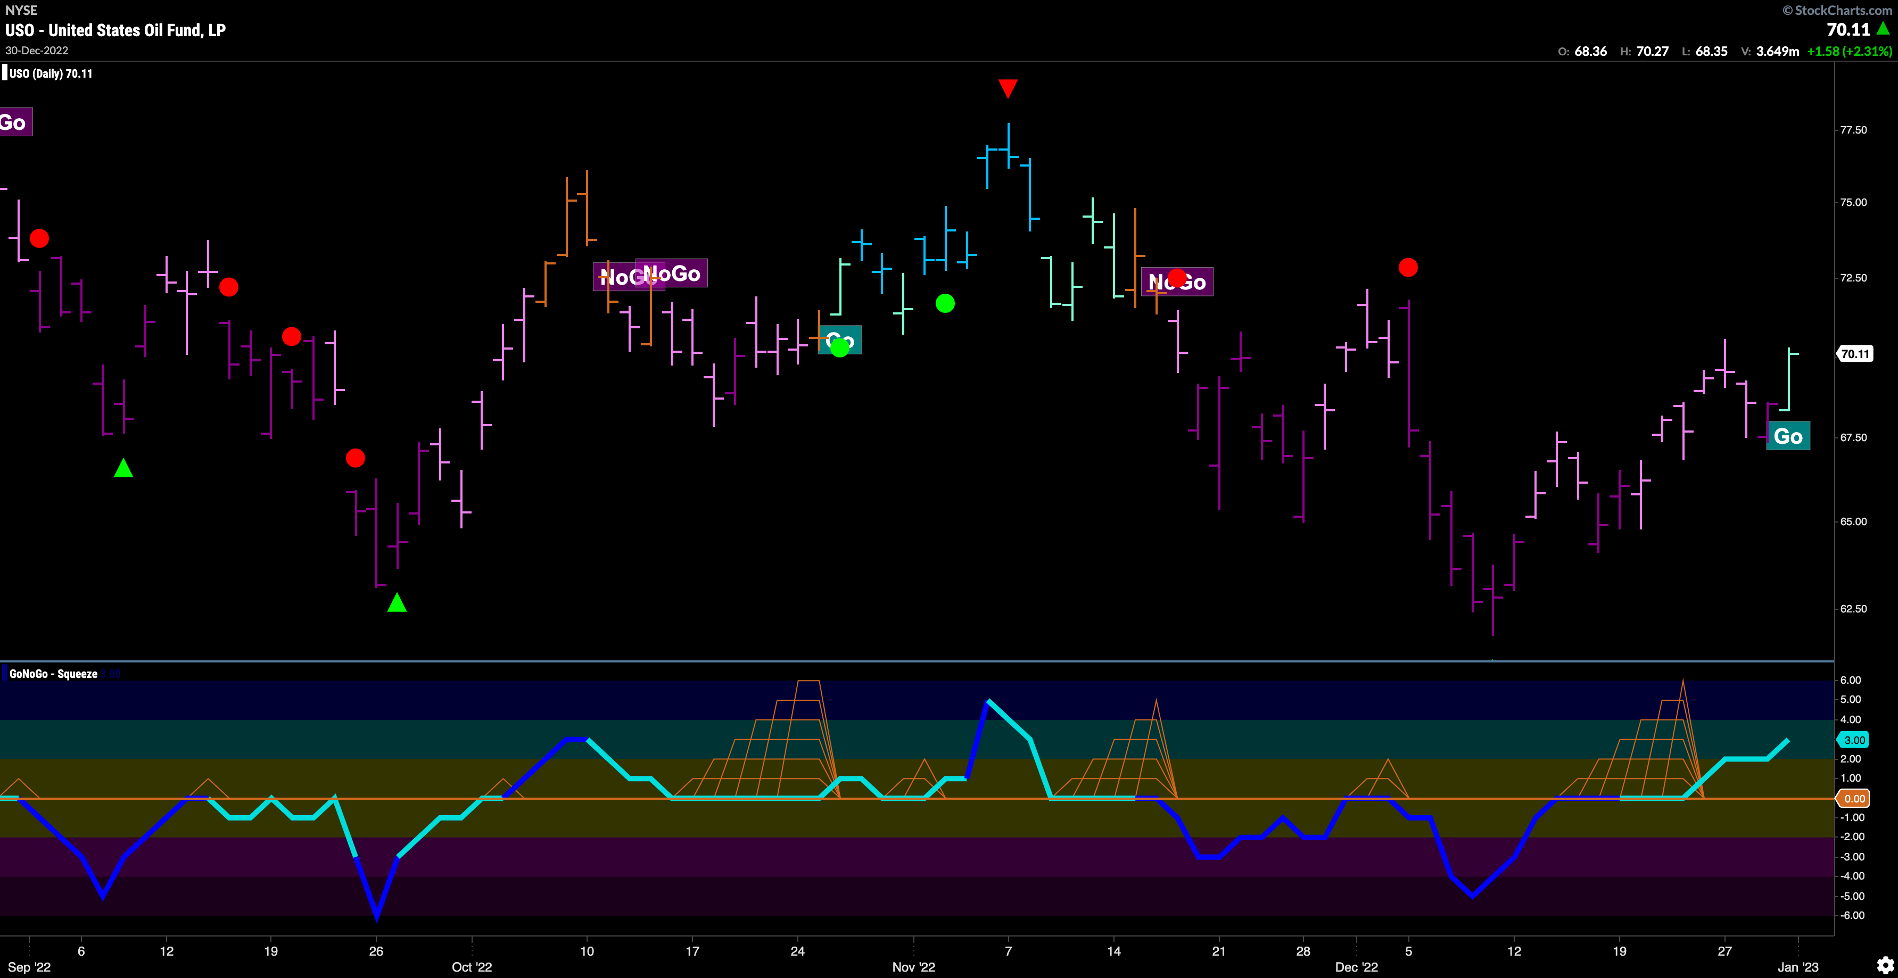The image size is (1898, 978).
Task: Click the red dot marker in early September
Action: (x=39, y=238)
